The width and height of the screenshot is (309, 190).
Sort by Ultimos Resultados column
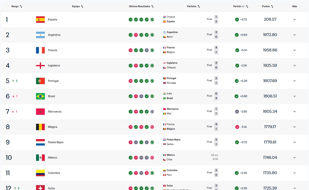(x=141, y=6)
